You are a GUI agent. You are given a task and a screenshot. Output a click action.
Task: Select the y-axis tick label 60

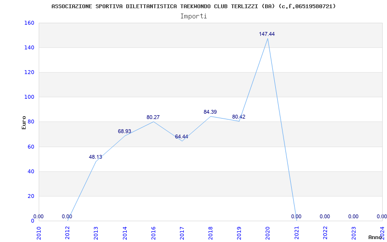31,147
